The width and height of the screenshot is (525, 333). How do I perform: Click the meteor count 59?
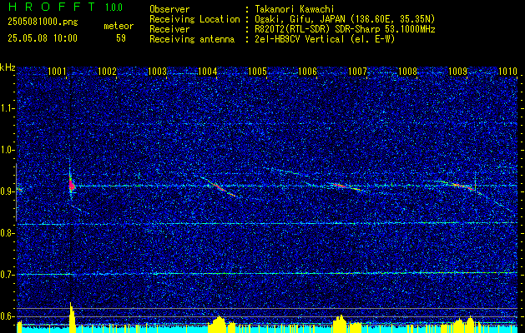121,38
